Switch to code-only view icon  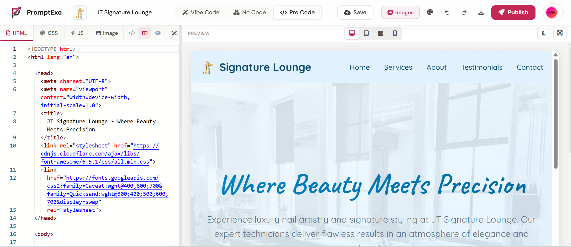tap(132, 33)
